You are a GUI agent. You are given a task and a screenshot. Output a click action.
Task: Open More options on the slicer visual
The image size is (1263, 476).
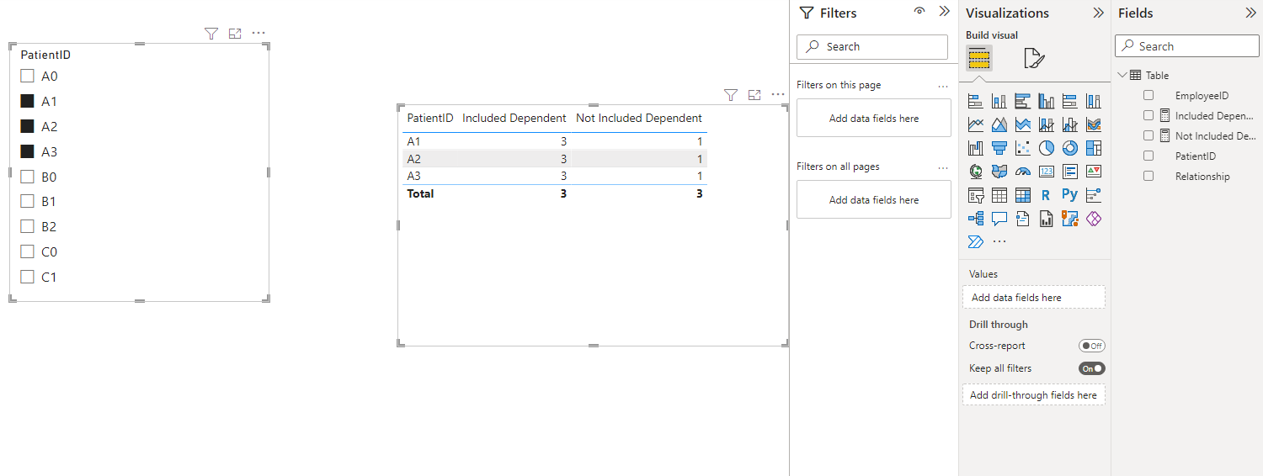click(258, 34)
